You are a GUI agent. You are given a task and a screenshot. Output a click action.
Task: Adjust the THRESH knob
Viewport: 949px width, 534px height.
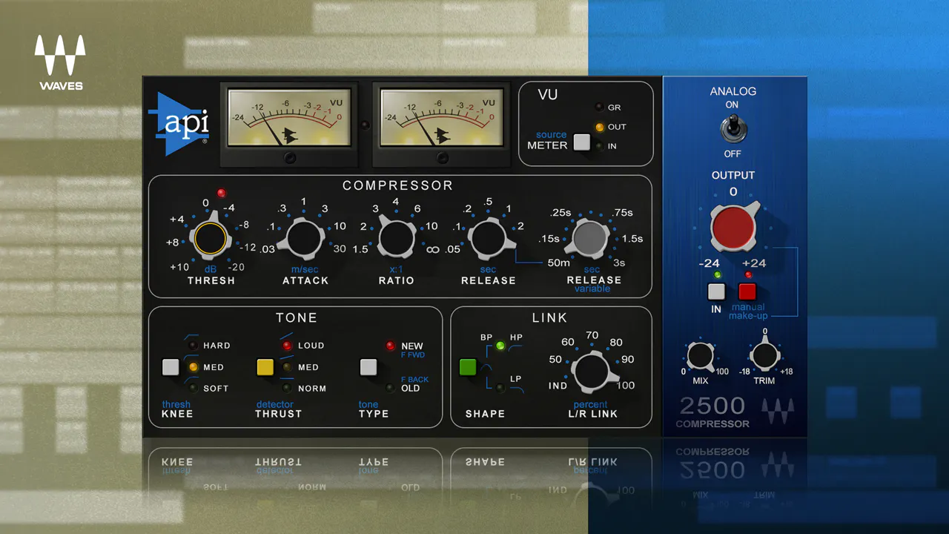coord(210,237)
